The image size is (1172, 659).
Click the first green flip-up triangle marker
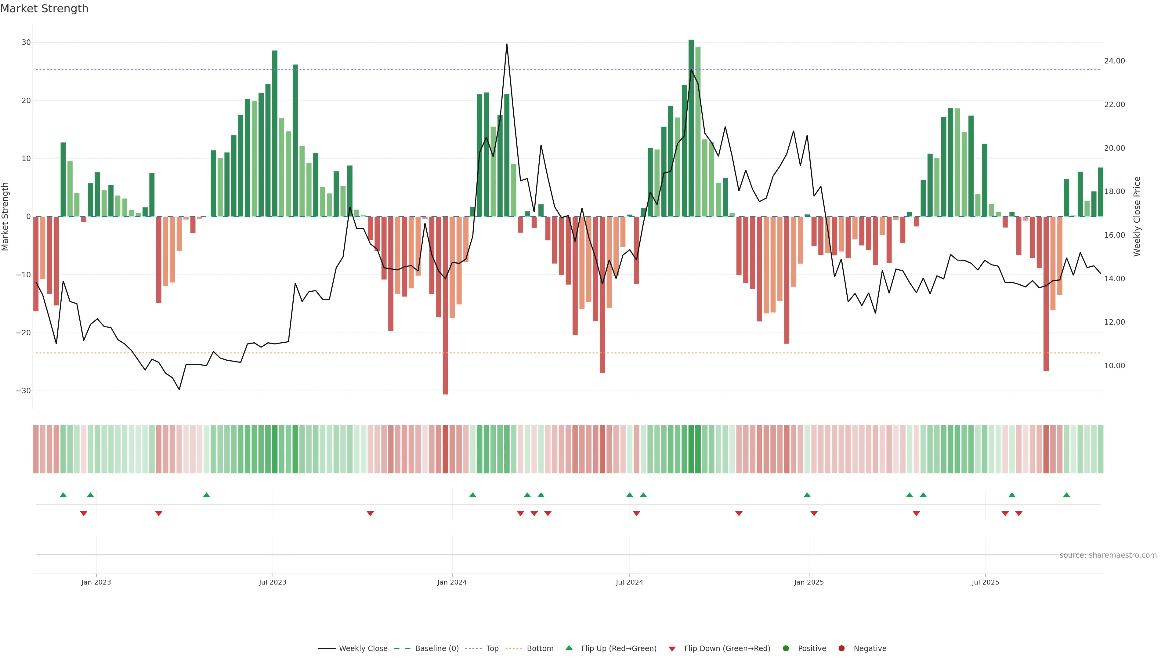(x=63, y=495)
